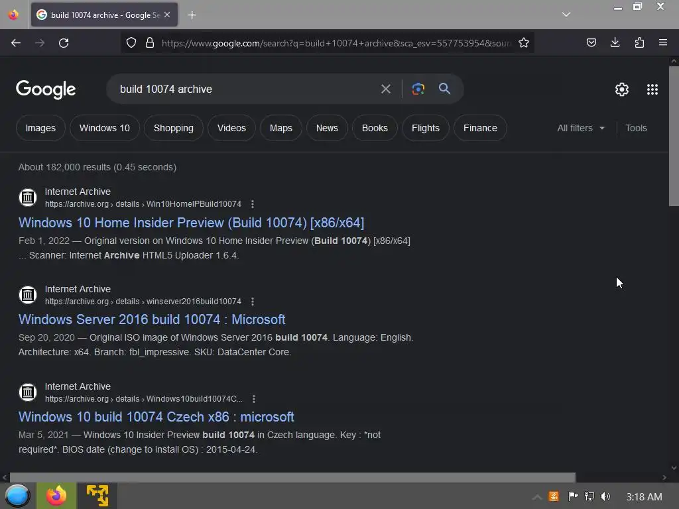679x509 pixels.
Task: Search by image with Google Lens
Action: (x=418, y=89)
